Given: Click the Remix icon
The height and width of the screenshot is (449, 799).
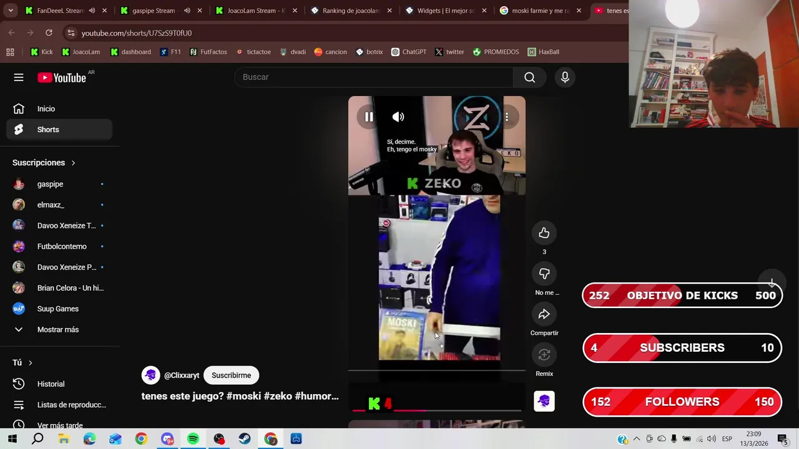Looking at the screenshot, I should [x=544, y=355].
